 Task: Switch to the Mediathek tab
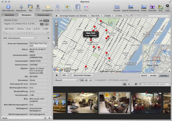pyautogui.click(x=9, y=15)
